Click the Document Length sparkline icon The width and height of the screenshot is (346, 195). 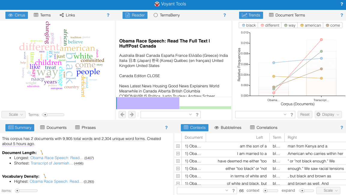pos(42,153)
